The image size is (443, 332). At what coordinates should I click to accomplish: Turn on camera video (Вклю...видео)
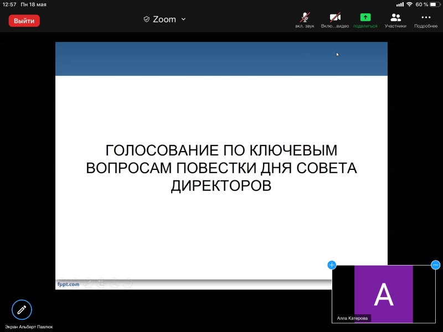coord(335,20)
